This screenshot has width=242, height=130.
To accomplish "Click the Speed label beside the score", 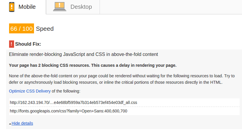I will tap(45, 29).
